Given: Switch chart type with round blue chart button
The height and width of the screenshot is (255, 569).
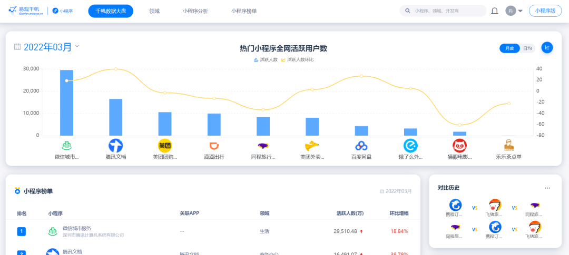Looking at the screenshot, I should coord(547,47).
